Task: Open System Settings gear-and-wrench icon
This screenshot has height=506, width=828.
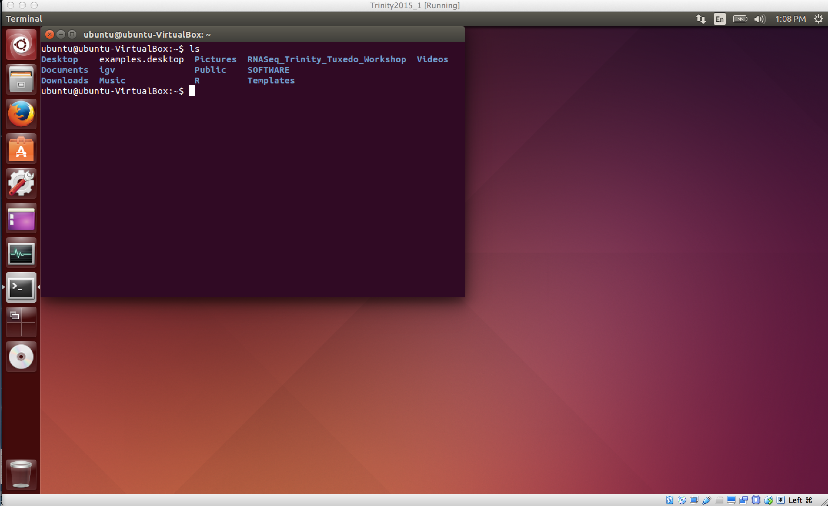Action: tap(21, 183)
